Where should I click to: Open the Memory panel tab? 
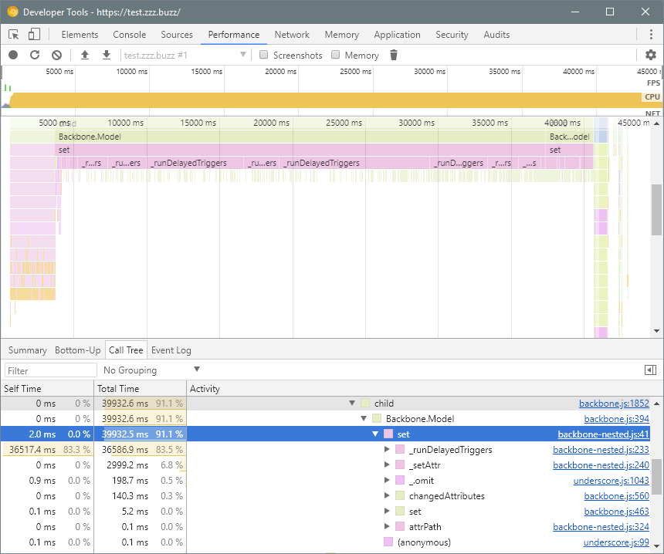coord(342,35)
